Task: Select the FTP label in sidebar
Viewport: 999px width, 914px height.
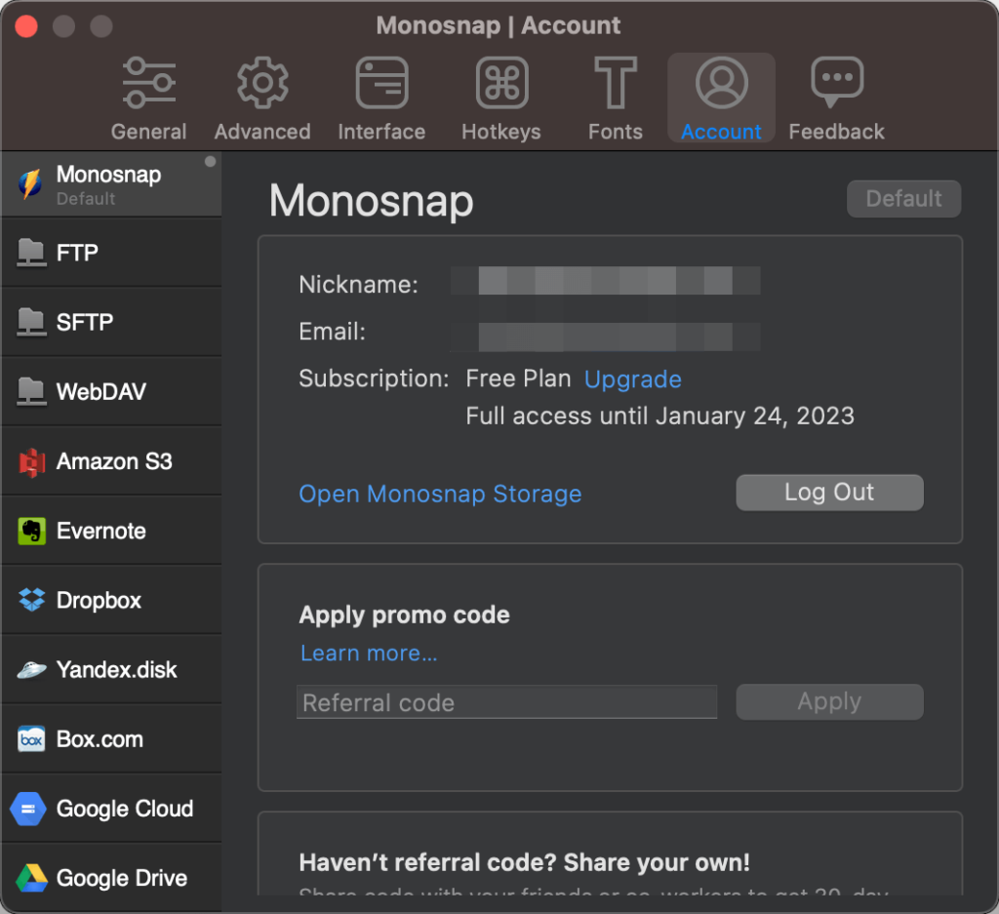Action: [x=77, y=253]
